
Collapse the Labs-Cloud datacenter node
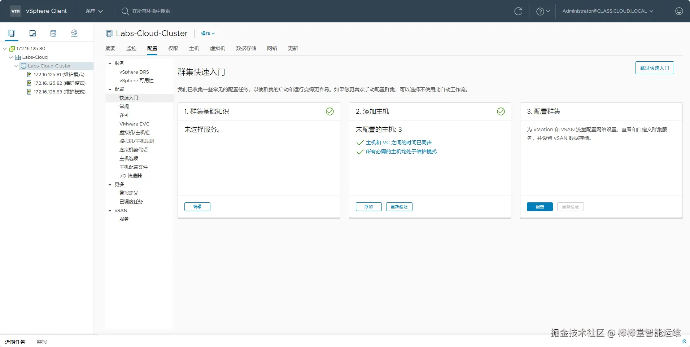pyautogui.click(x=11, y=57)
